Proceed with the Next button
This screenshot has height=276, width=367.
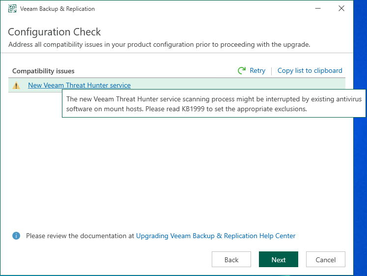pos(279,259)
